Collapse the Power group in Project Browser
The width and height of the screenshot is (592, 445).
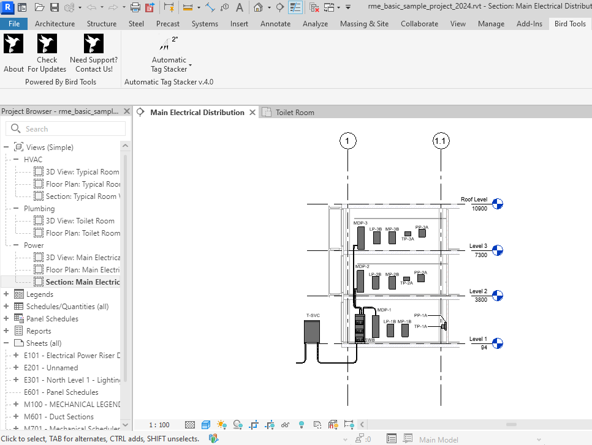[17, 245]
